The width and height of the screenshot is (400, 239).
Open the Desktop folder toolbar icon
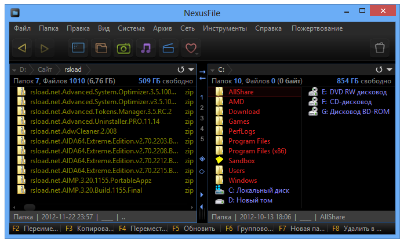78,48
